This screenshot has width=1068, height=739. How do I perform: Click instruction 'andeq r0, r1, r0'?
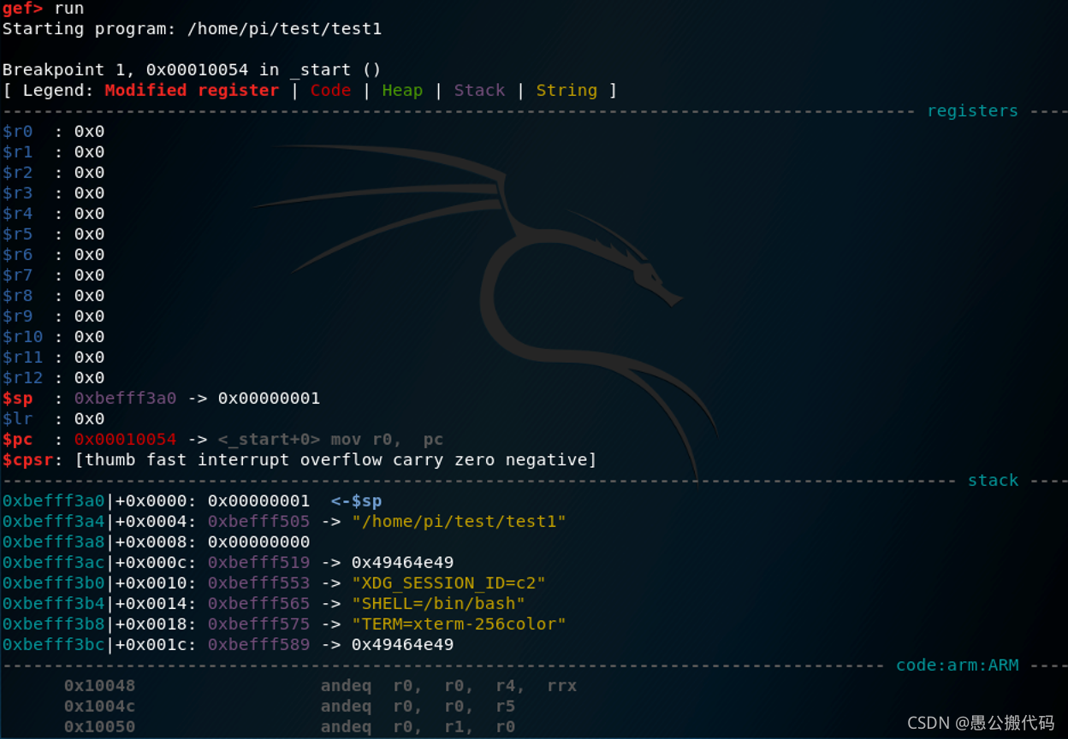pyautogui.click(x=418, y=727)
